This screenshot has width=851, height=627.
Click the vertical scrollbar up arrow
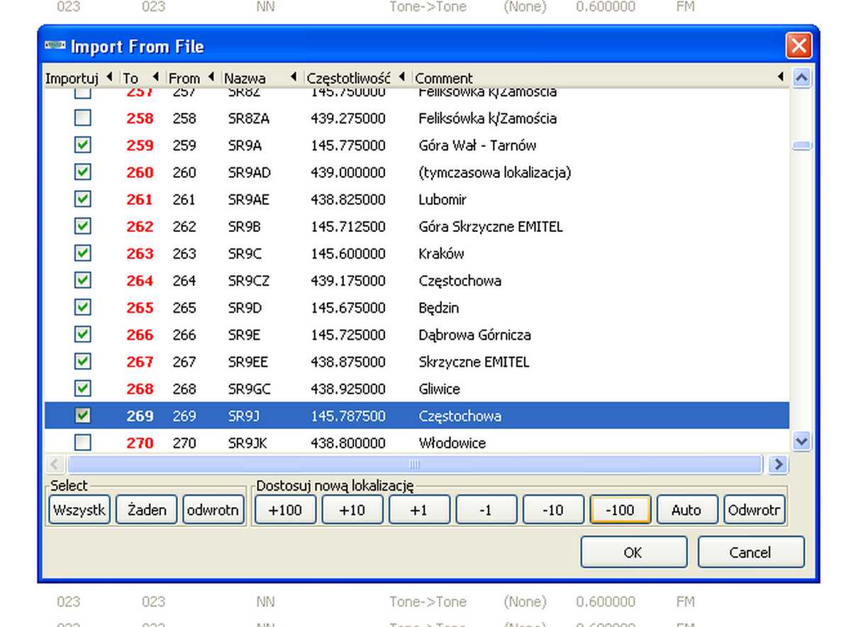(801, 78)
